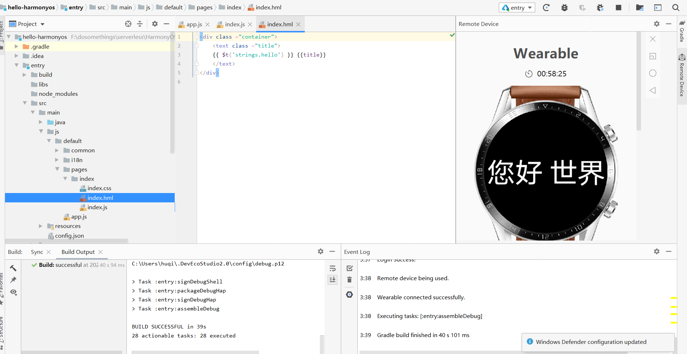The image size is (687, 354).
Task: Collapse all nodes in the Project panel
Action: [140, 24]
